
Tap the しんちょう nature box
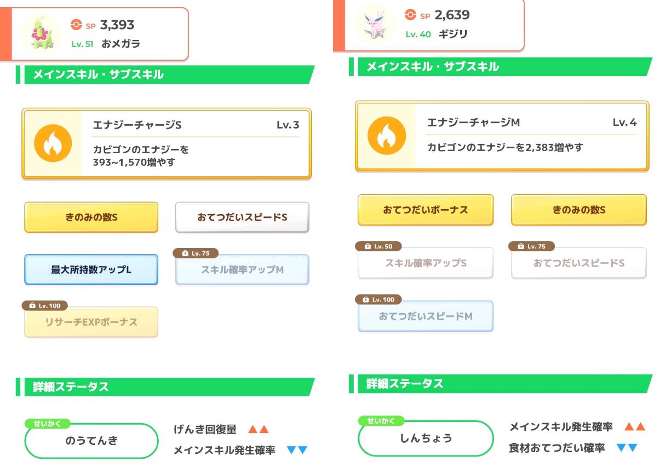tap(426, 438)
